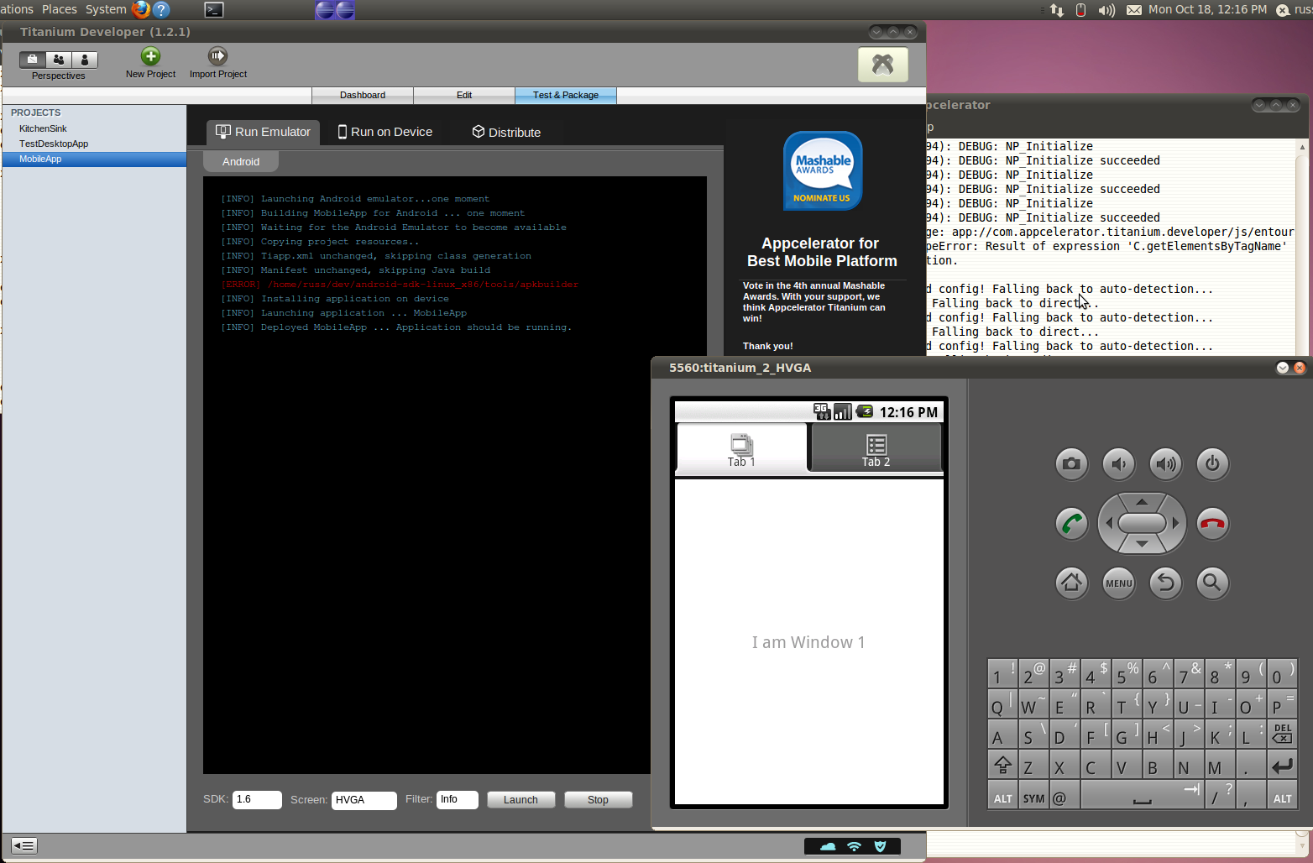The height and width of the screenshot is (863, 1313).
Task: Click the emulator MENU button
Action: (x=1118, y=583)
